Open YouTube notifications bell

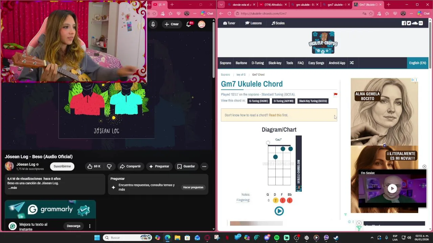tap(189, 24)
